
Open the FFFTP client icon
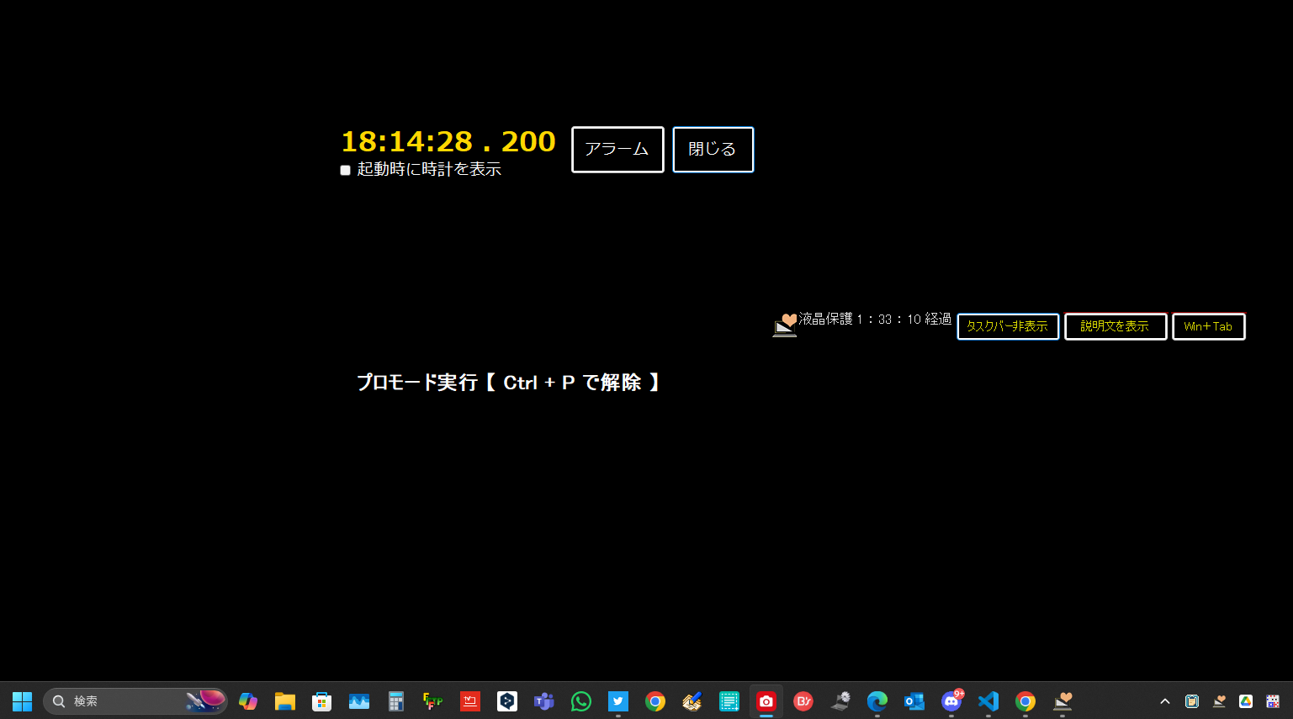coord(432,701)
